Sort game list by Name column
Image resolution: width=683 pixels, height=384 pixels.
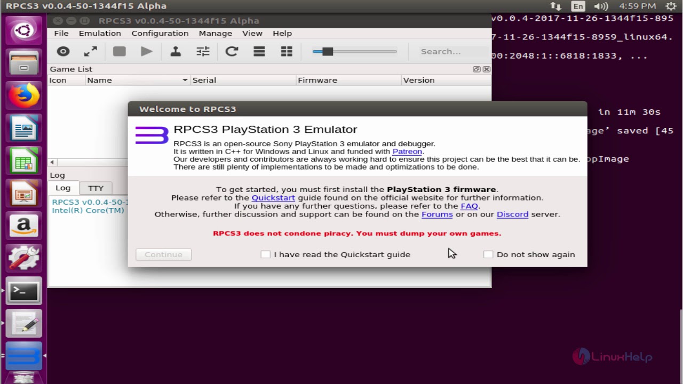click(x=138, y=80)
